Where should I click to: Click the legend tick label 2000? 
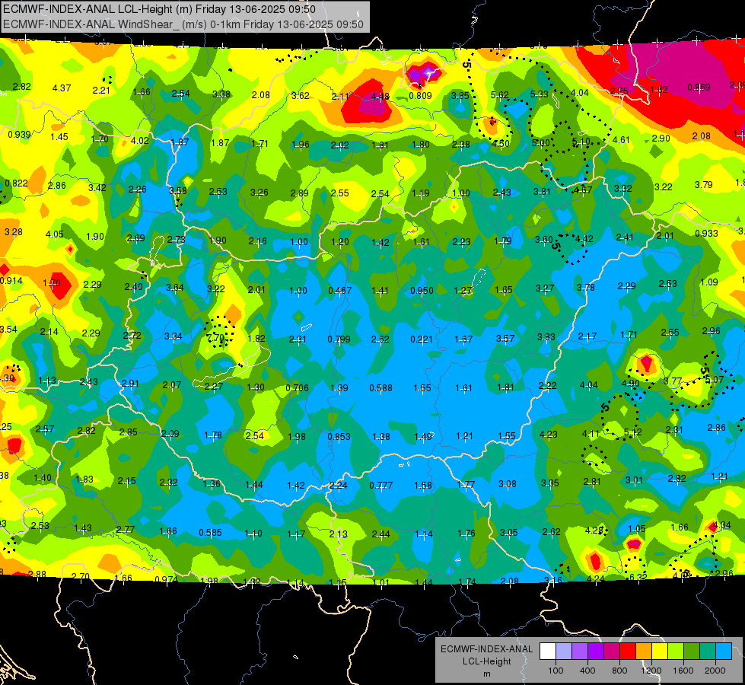tap(715, 671)
